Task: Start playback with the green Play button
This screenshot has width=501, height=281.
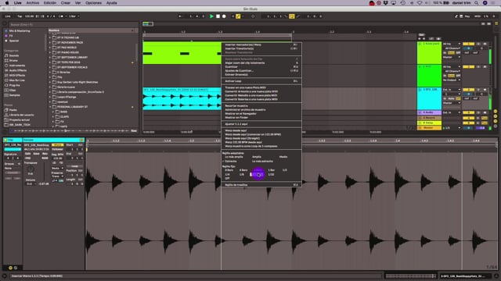Action: [211, 16]
